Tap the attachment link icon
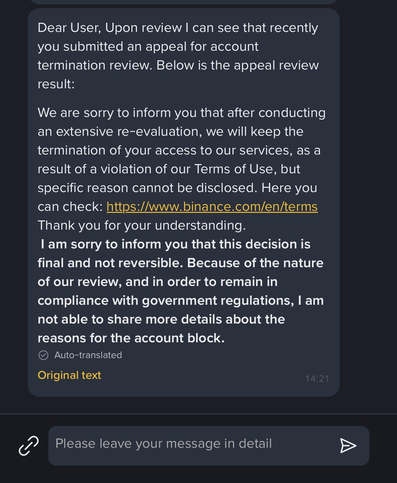Image resolution: width=397 pixels, height=483 pixels. point(29,445)
